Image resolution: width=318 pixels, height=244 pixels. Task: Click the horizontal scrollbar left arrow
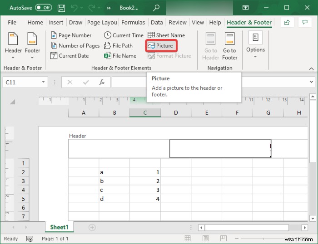(x=201, y=228)
